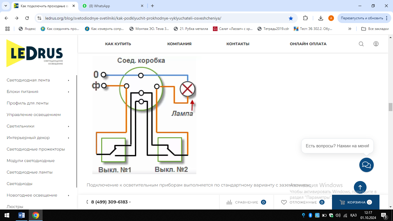The image size is (393, 221).
Task: Open the Сравнение comparison link
Action: point(246,202)
